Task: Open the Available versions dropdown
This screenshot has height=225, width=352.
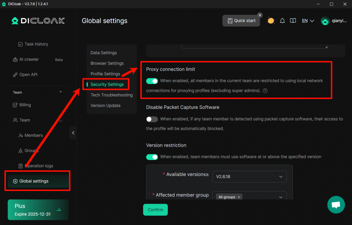Action: point(249,177)
